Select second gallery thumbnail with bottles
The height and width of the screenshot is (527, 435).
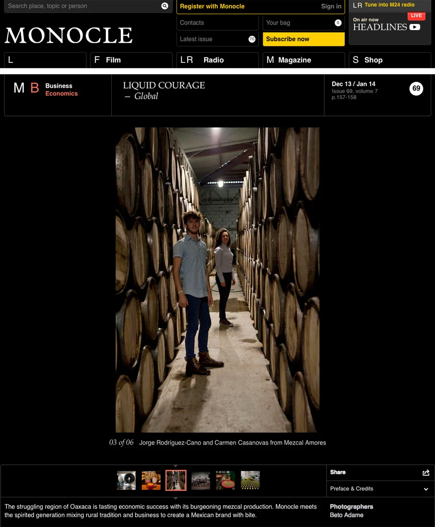[x=151, y=480]
